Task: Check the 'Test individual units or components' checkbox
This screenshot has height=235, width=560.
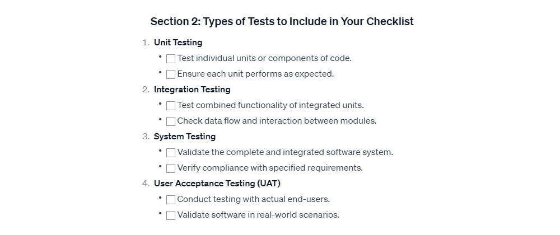Action: coord(171,59)
